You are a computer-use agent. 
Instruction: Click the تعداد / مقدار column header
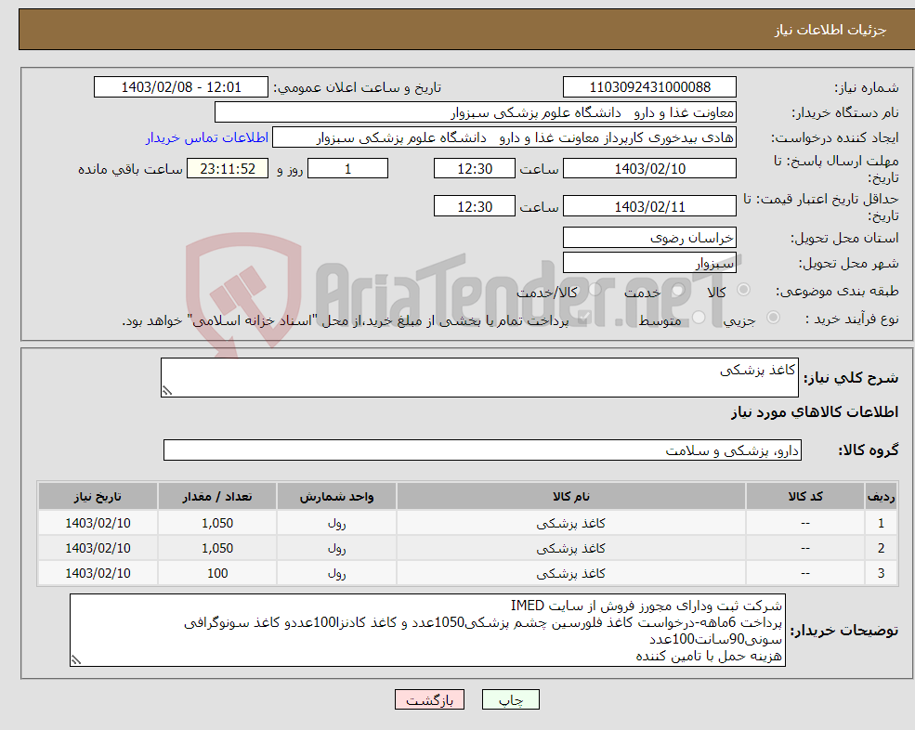tap(217, 497)
